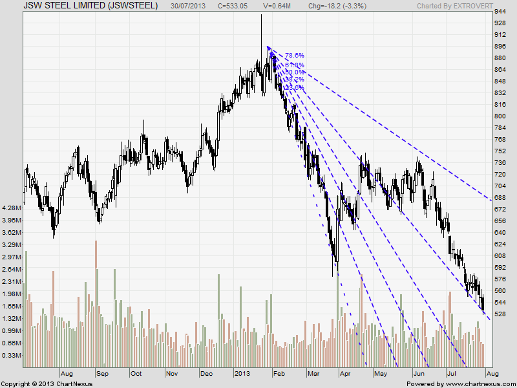Click the 2013 marker on the time axis

pos(243,373)
